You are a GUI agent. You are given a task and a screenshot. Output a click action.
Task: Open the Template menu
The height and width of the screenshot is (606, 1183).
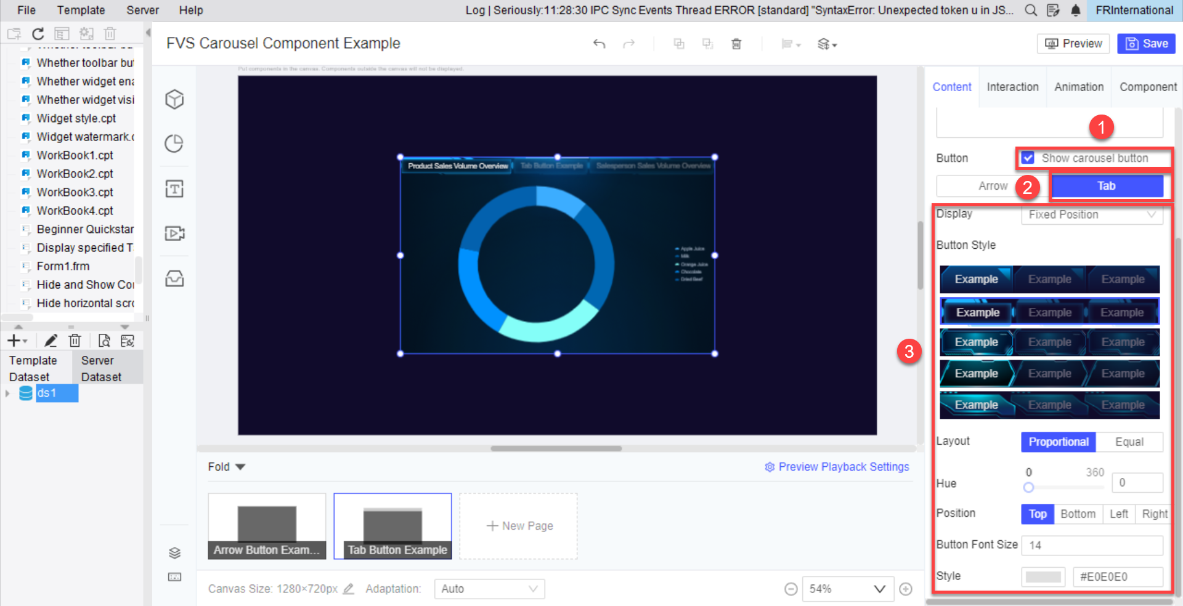click(81, 10)
